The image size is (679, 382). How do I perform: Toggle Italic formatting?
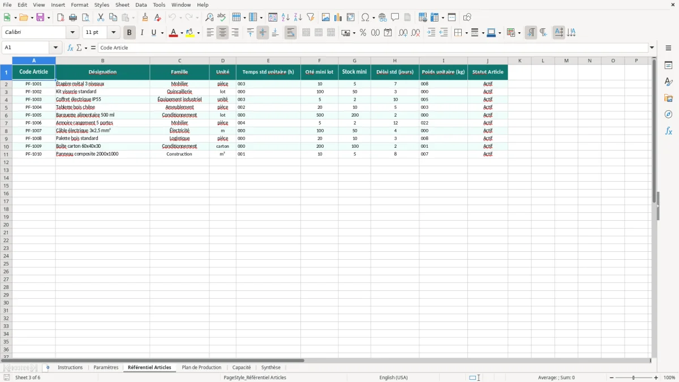coord(142,33)
